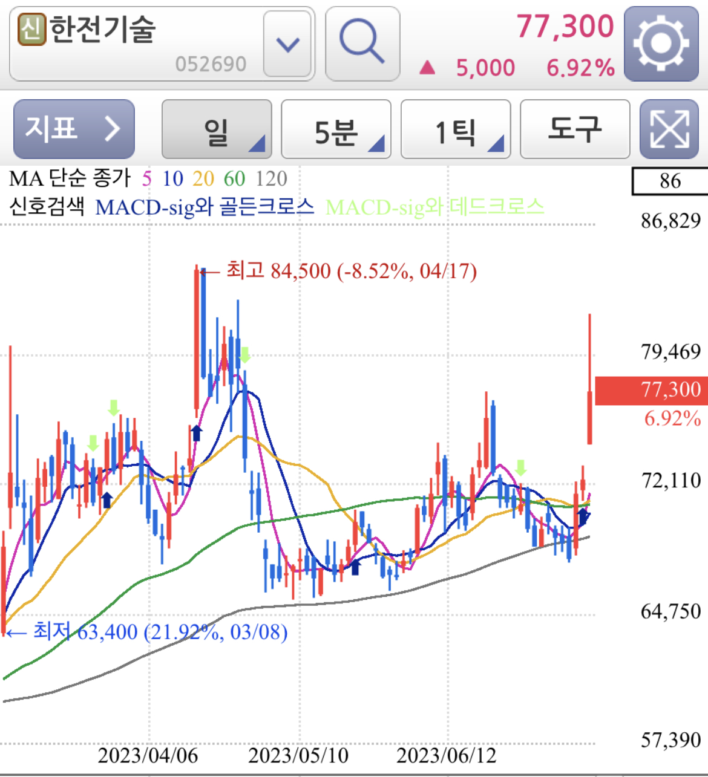The height and width of the screenshot is (777, 708).
Task: Select the 5분 minute interval dropdown
Action: coord(336,129)
